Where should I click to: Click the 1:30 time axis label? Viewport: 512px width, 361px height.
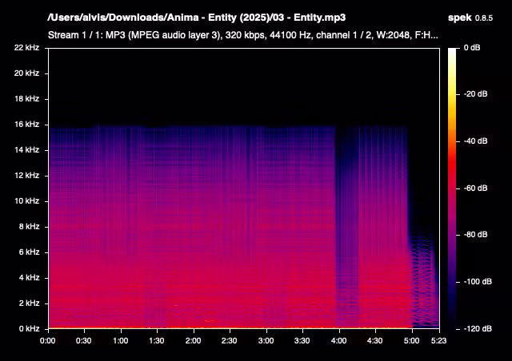point(157,341)
